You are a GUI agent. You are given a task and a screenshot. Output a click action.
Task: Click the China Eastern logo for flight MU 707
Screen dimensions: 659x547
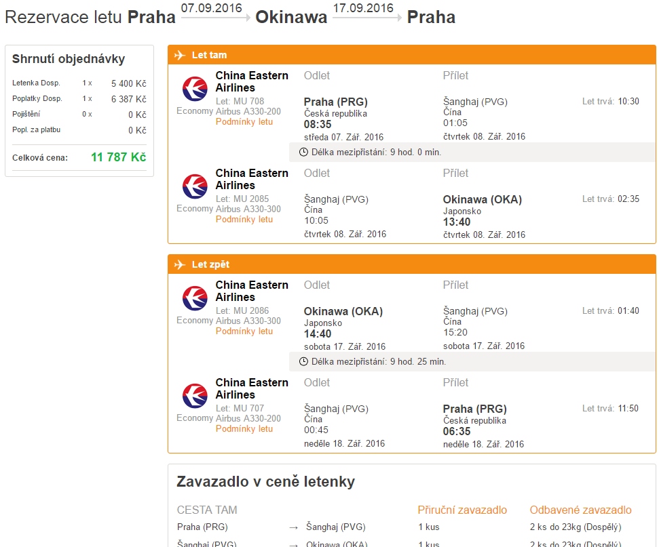tap(195, 396)
